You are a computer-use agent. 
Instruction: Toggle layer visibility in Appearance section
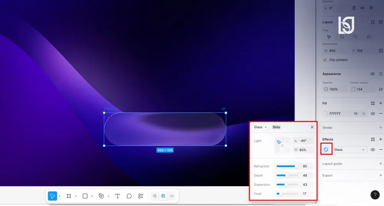(372, 74)
